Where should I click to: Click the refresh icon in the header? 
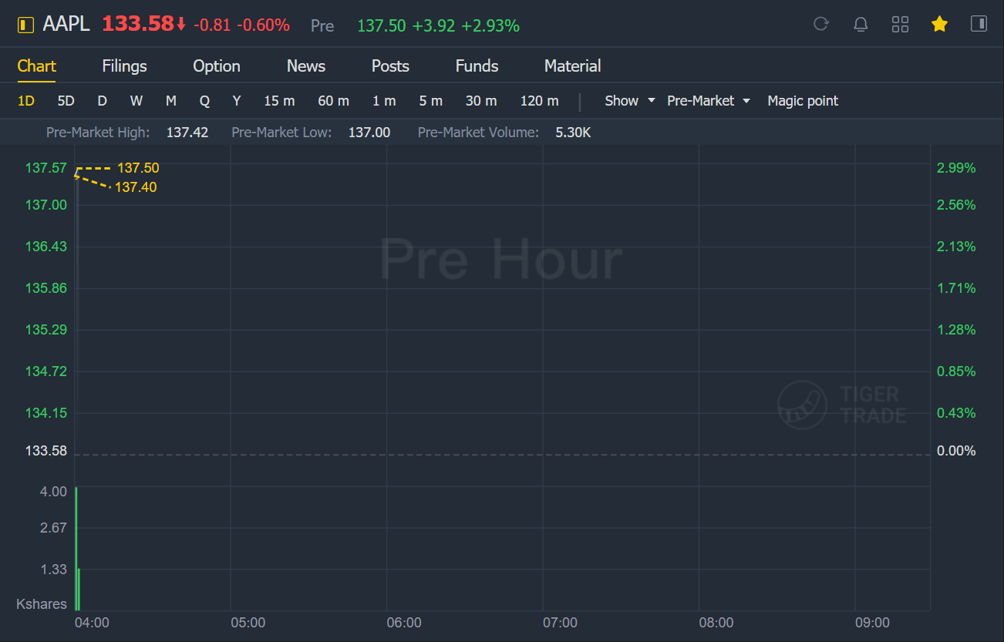821,24
